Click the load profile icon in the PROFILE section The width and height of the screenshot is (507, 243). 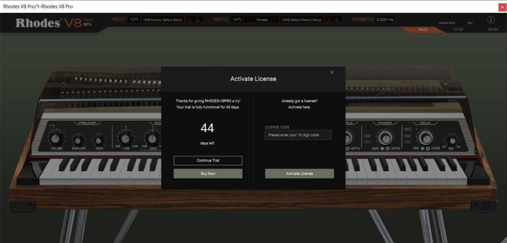click(336, 20)
